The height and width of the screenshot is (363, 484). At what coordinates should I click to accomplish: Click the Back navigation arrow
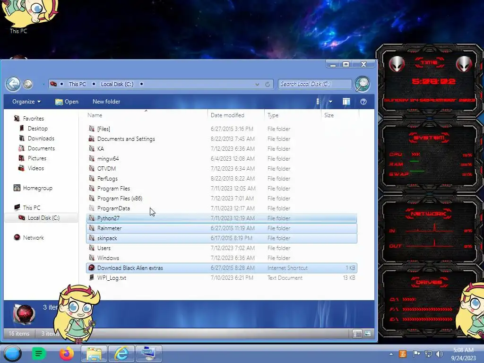tap(13, 84)
